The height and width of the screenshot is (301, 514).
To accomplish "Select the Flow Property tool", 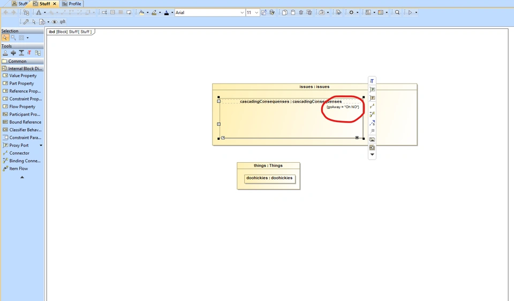I will pos(22,107).
